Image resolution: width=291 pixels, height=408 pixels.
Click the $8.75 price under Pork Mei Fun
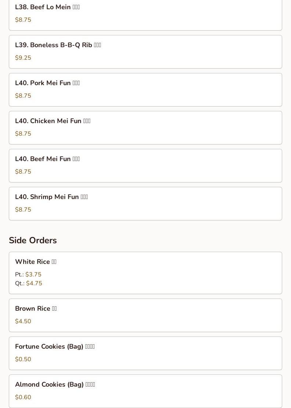(23, 96)
